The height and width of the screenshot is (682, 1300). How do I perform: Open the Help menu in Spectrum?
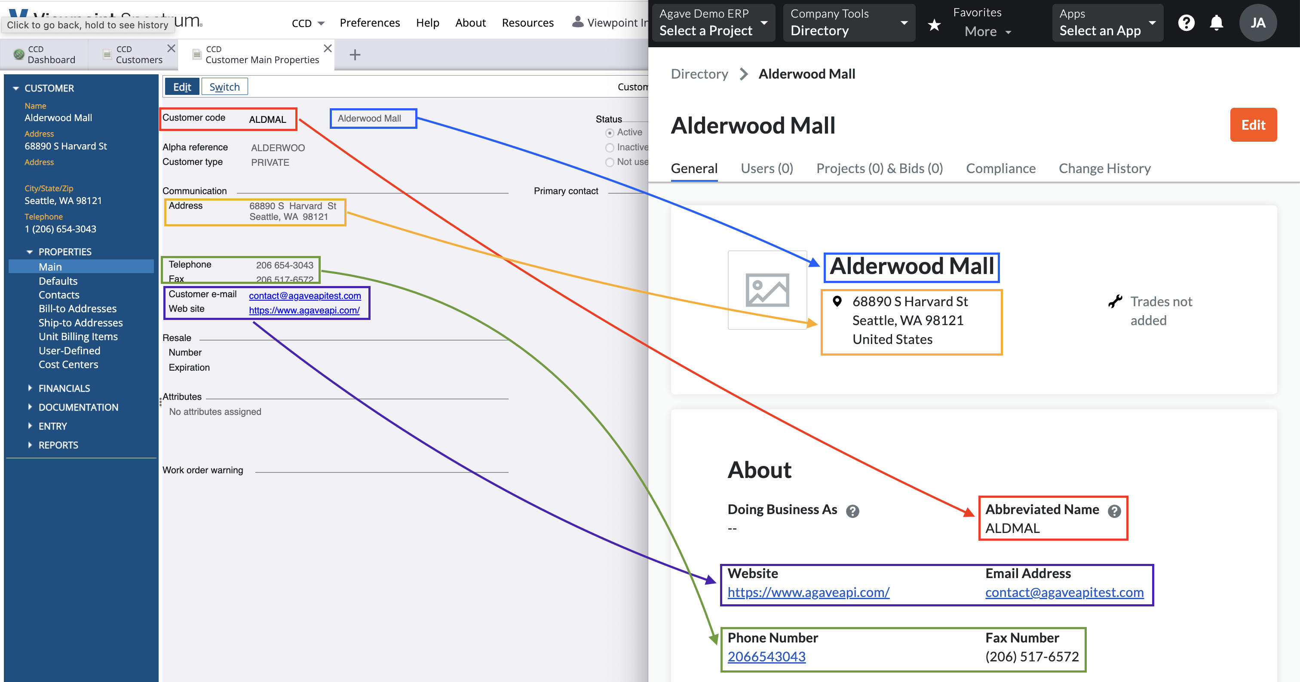pyautogui.click(x=427, y=23)
